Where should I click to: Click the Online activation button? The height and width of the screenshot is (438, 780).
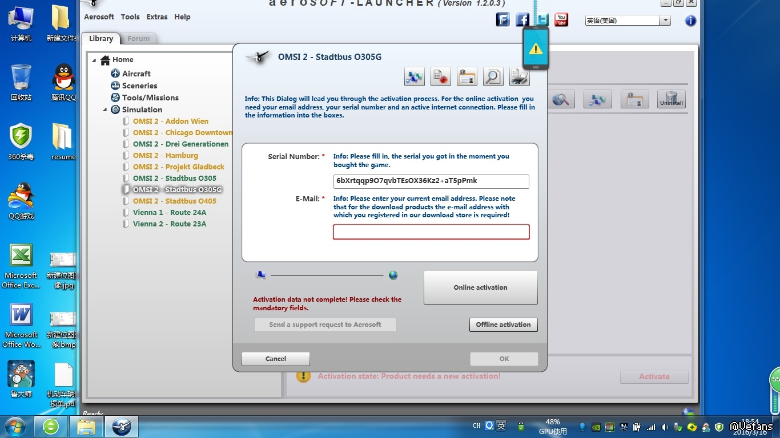pyautogui.click(x=481, y=287)
